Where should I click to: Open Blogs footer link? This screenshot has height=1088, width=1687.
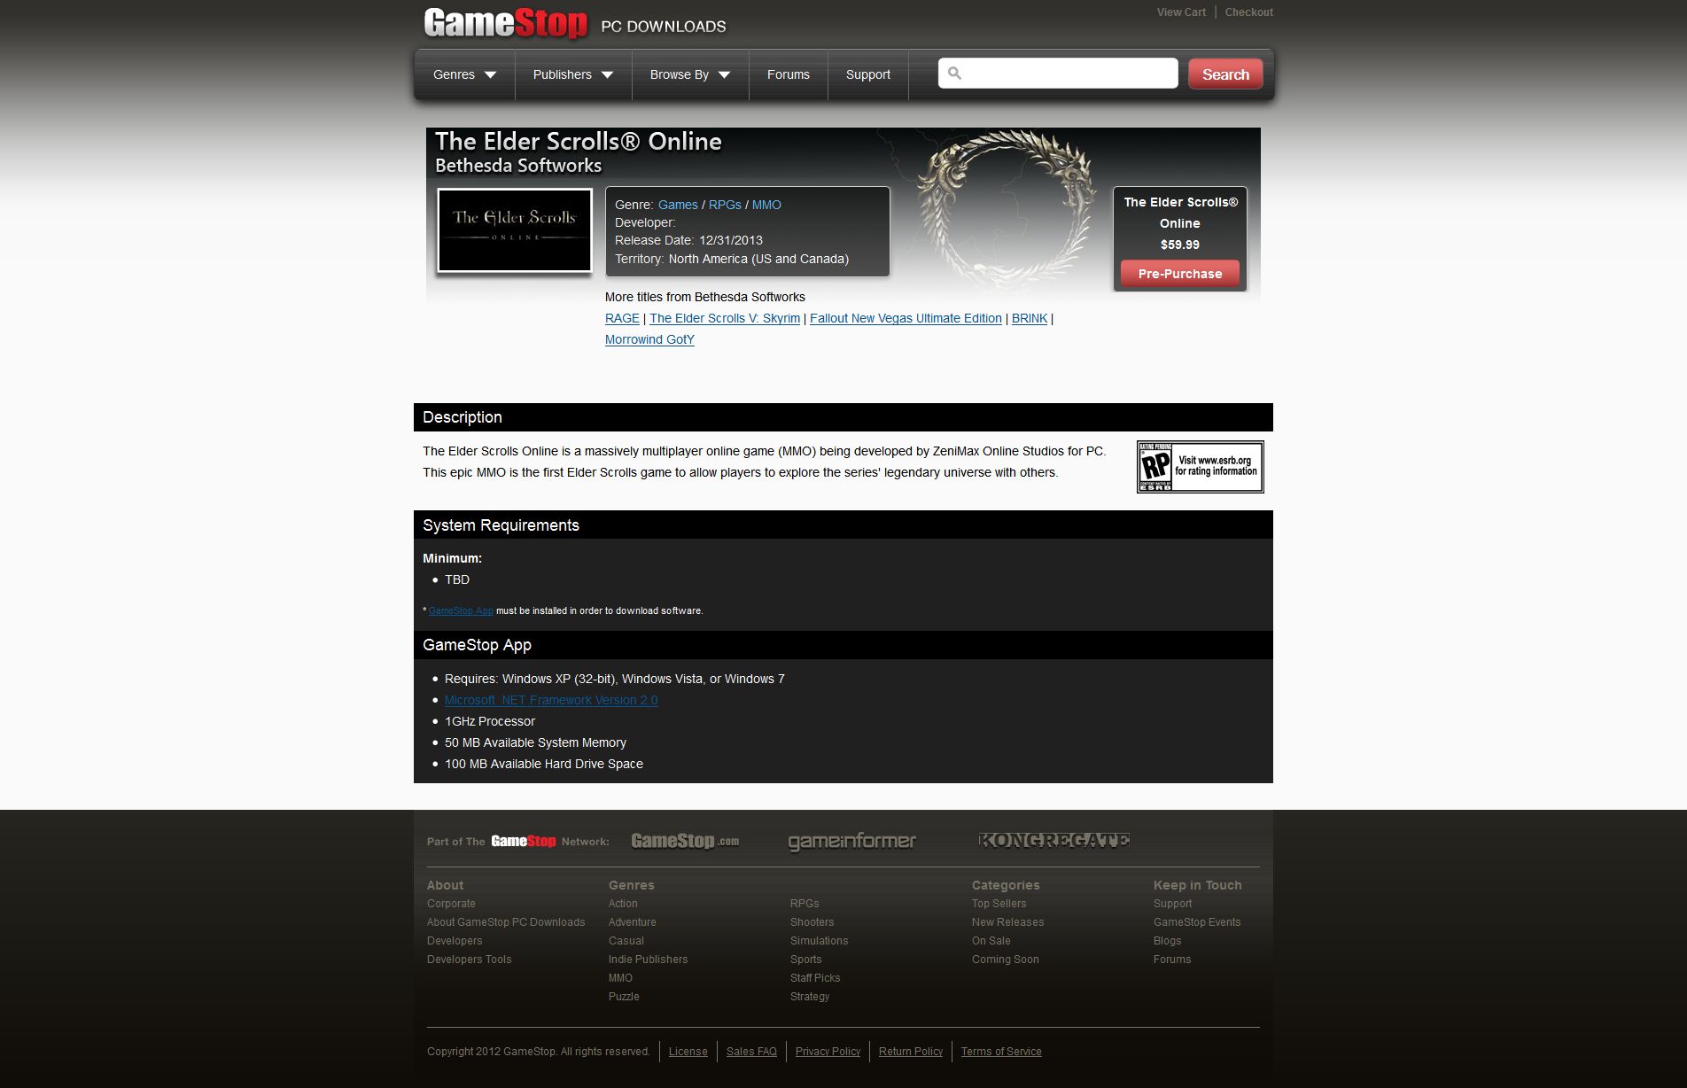[x=1168, y=941]
